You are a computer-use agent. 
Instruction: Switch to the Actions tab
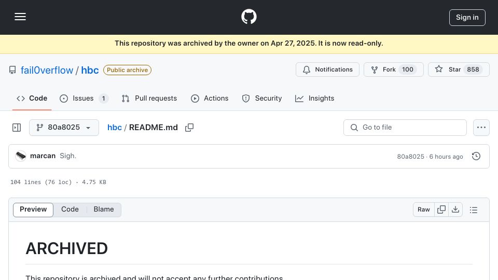210,99
